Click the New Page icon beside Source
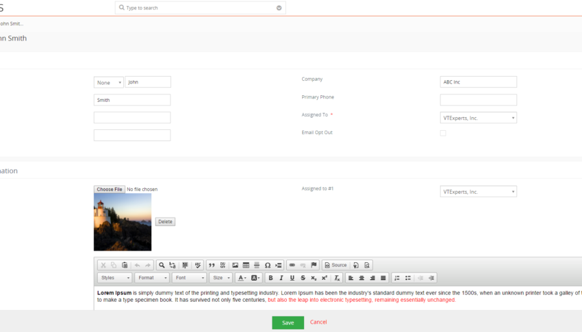Screen dimensions: 582x332 [x=356, y=265]
